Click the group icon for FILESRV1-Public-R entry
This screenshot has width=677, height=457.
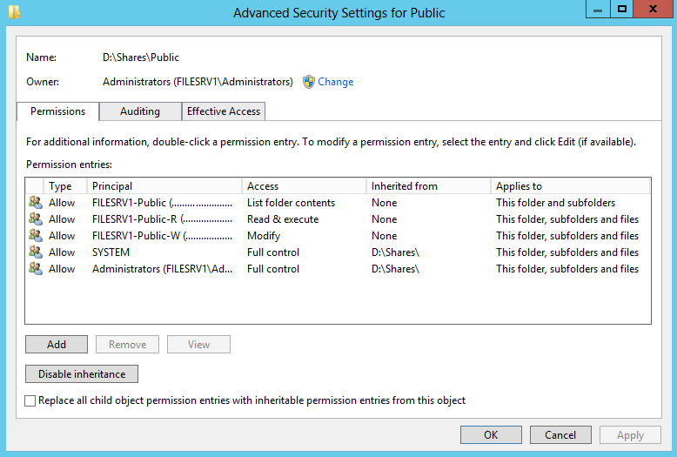point(36,219)
